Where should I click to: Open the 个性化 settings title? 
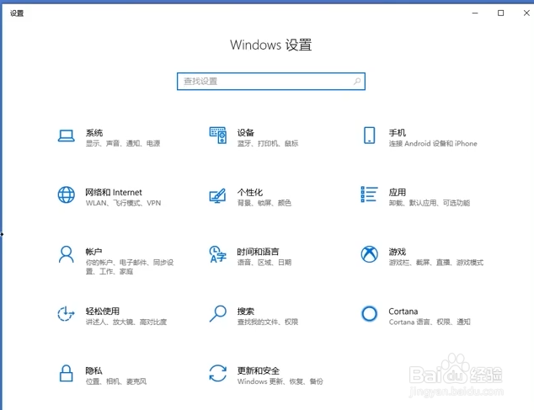(250, 192)
